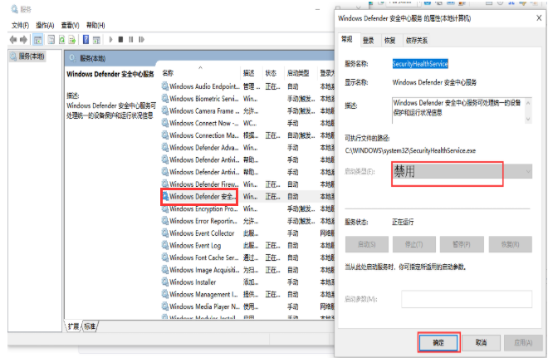Click gear icon beside Windows Connect Now service

click(165, 123)
